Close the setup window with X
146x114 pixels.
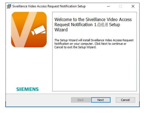pyautogui.click(x=133, y=6)
